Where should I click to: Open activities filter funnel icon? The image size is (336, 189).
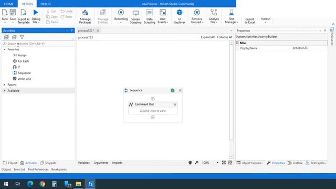tap(22, 37)
